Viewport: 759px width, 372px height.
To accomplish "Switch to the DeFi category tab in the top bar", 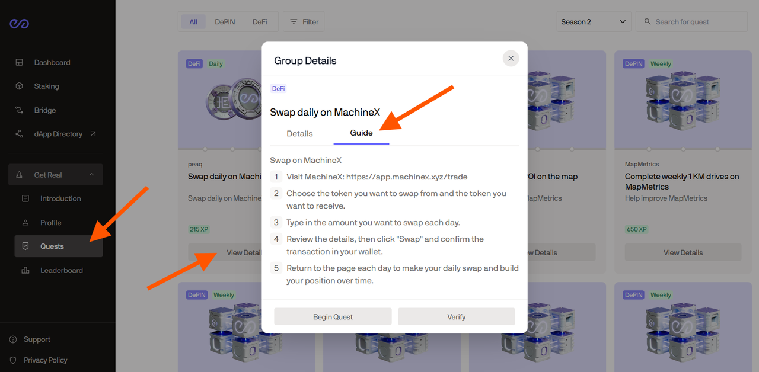I will click(x=260, y=22).
